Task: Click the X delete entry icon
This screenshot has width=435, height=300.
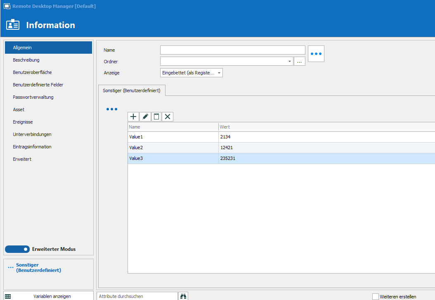Action: click(168, 117)
